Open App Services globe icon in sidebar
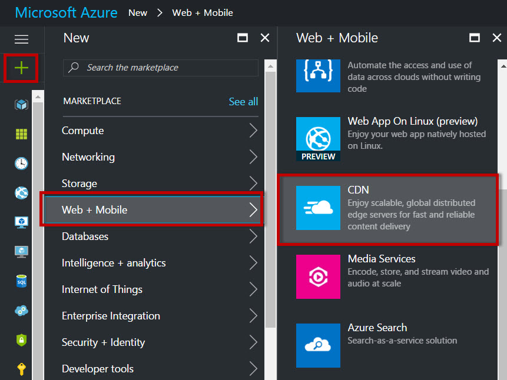The width and height of the screenshot is (507, 380). 21,193
